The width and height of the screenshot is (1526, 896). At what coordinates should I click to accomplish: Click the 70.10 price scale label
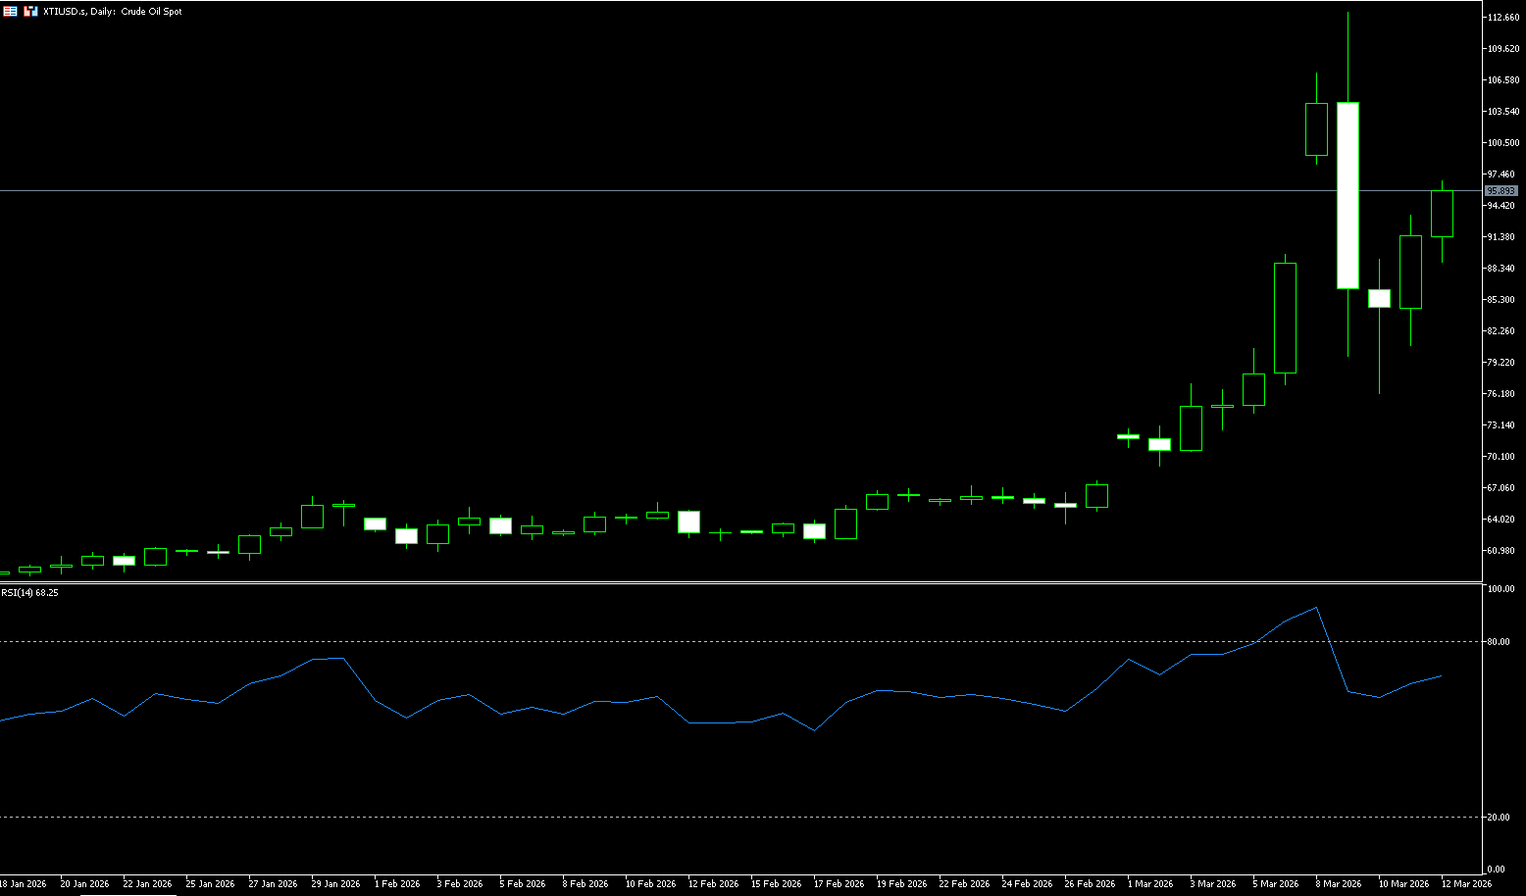[x=1501, y=457]
